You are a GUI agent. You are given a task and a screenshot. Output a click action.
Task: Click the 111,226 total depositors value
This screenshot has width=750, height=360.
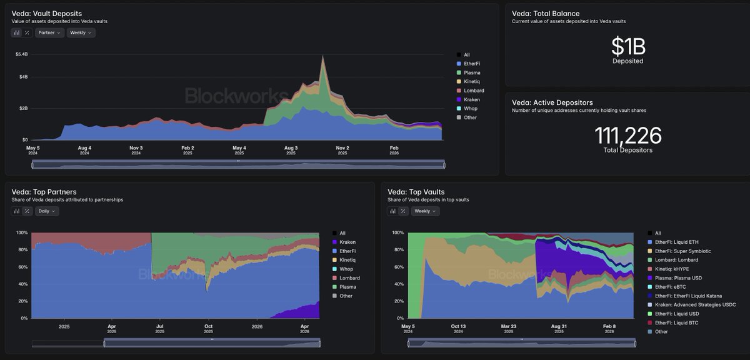click(627, 135)
